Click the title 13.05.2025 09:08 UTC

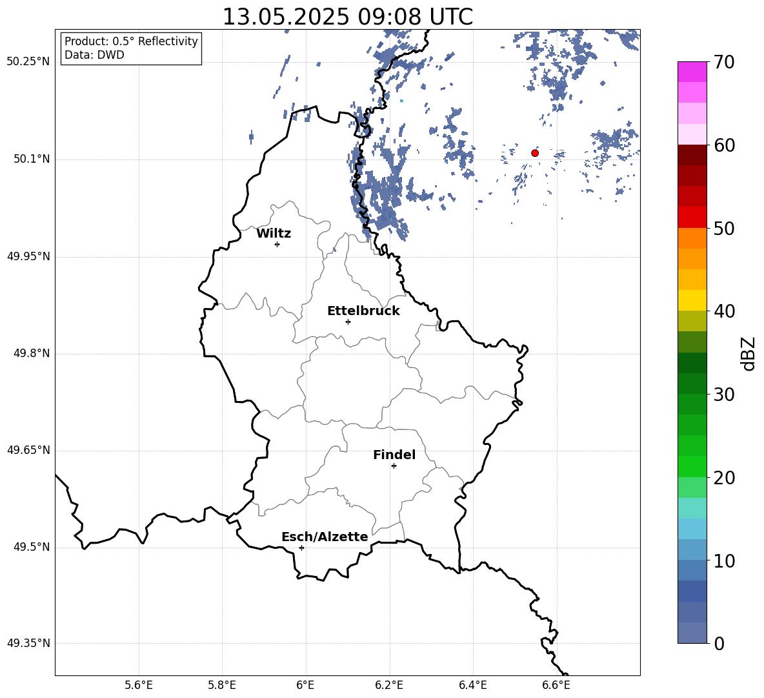347,17
